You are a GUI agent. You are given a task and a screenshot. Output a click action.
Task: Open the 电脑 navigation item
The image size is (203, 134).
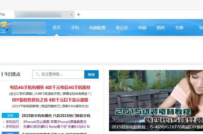coord(142,28)
